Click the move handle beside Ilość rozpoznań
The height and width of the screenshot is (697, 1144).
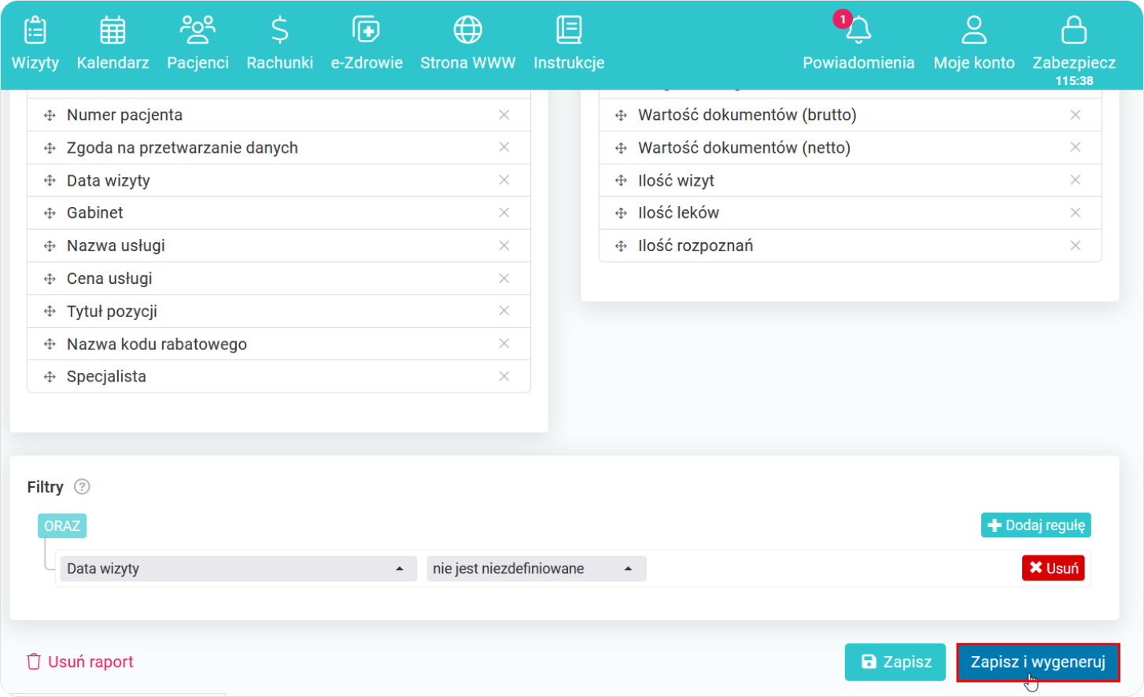[621, 246]
